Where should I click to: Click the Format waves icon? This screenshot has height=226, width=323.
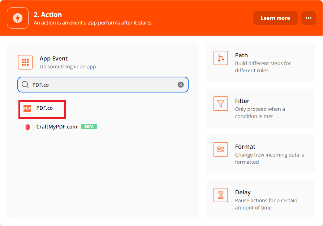(220, 149)
